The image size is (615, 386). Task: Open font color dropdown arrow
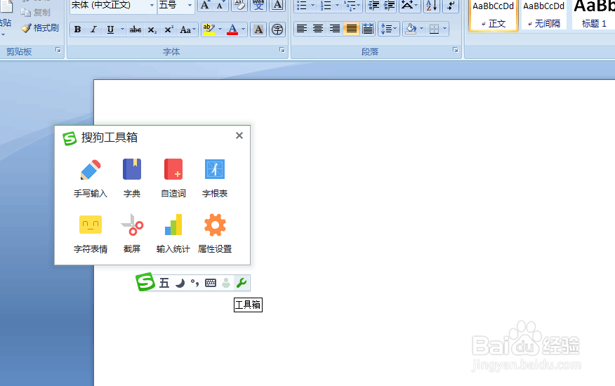pyautogui.click(x=244, y=29)
